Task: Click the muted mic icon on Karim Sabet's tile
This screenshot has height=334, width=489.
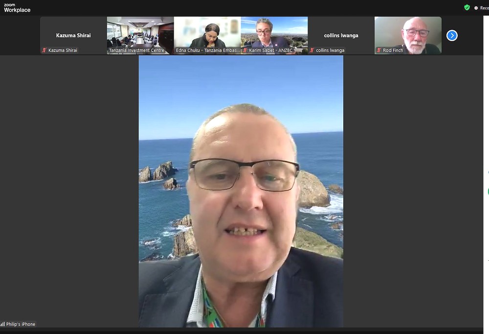Action: 245,50
